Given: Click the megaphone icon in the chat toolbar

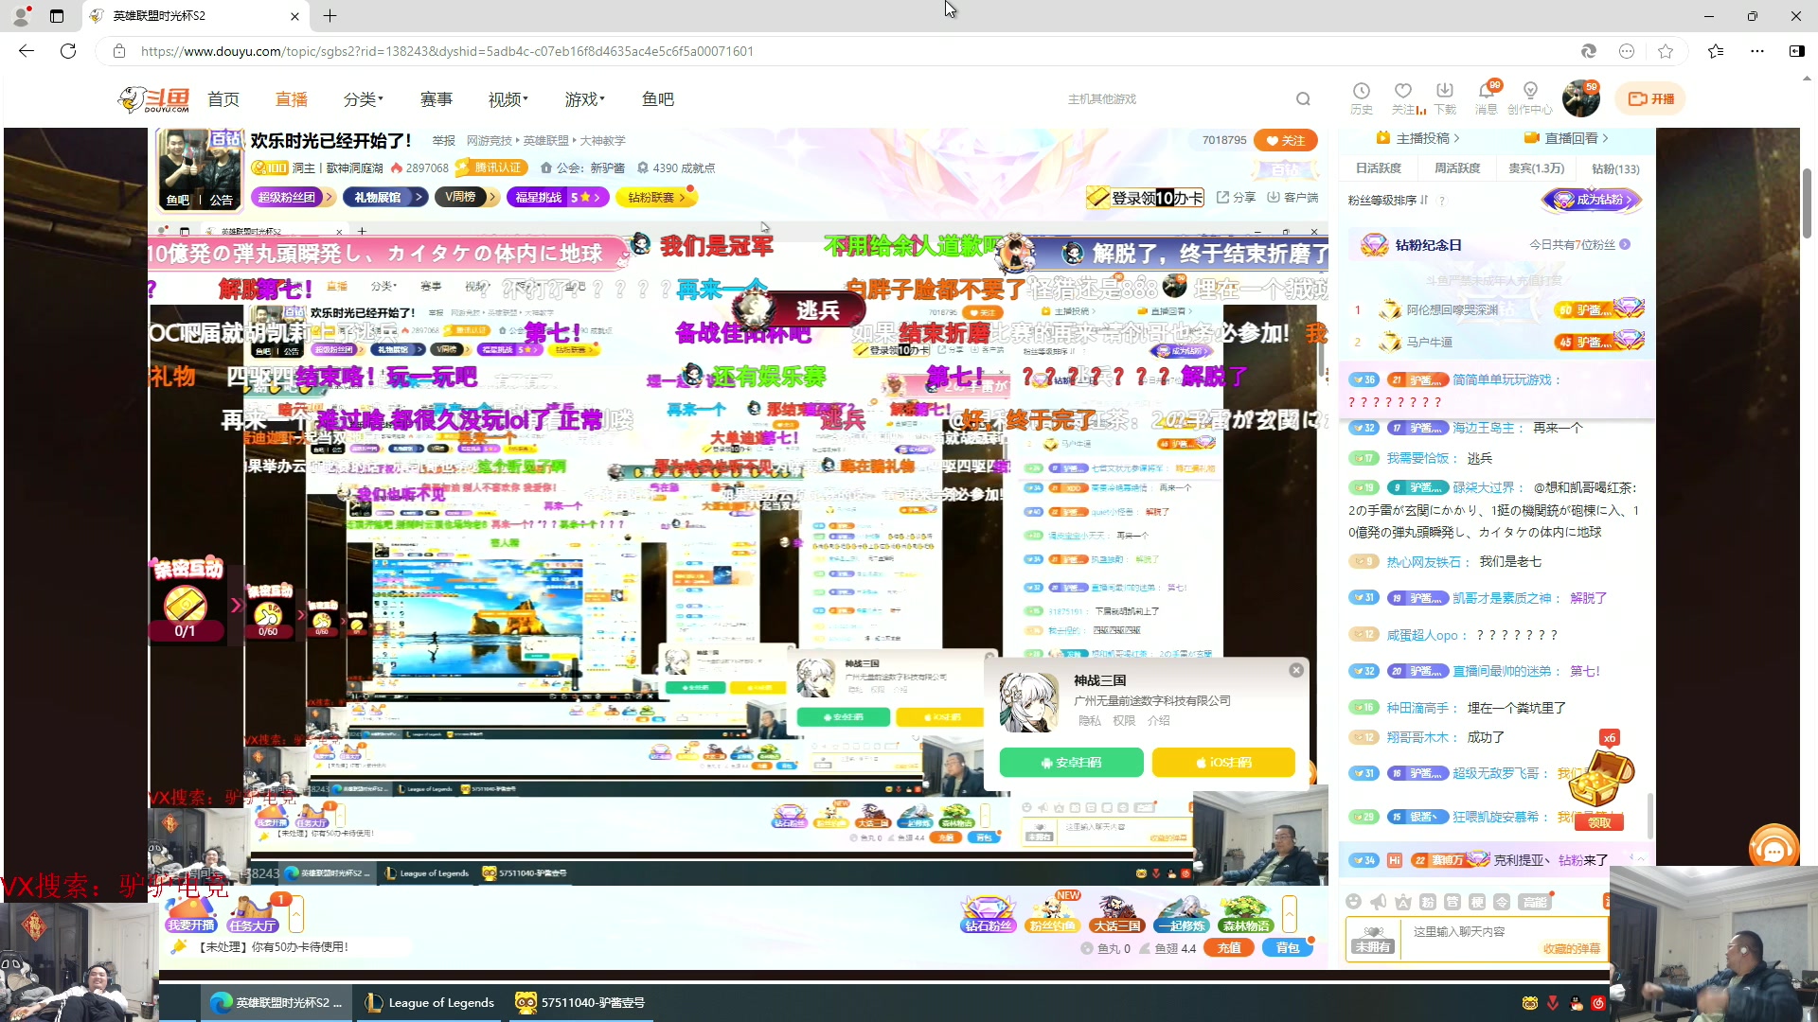Looking at the screenshot, I should tap(1378, 902).
